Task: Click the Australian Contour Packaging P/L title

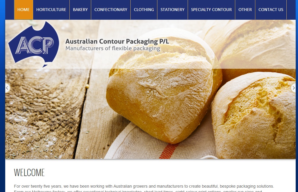Action: tap(117, 41)
